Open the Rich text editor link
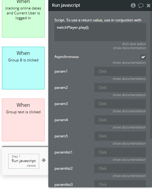The height and width of the screenshot is (195, 152). tap(134, 44)
